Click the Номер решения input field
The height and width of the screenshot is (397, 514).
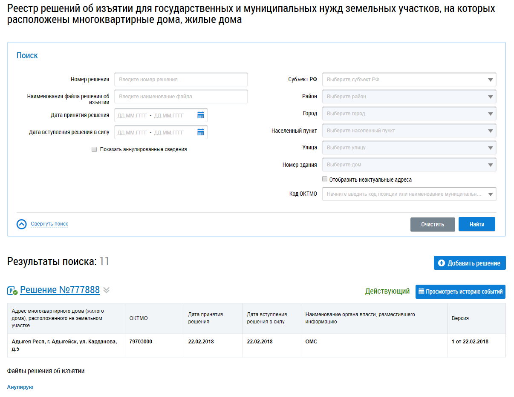181,80
